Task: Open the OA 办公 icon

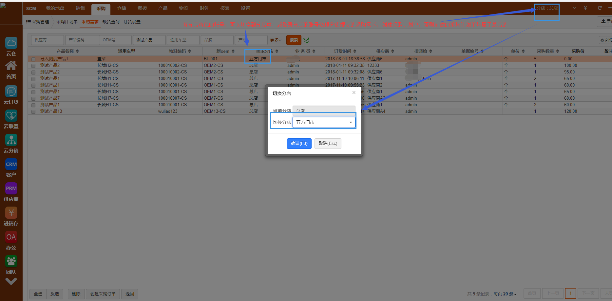Action: pyautogui.click(x=11, y=237)
